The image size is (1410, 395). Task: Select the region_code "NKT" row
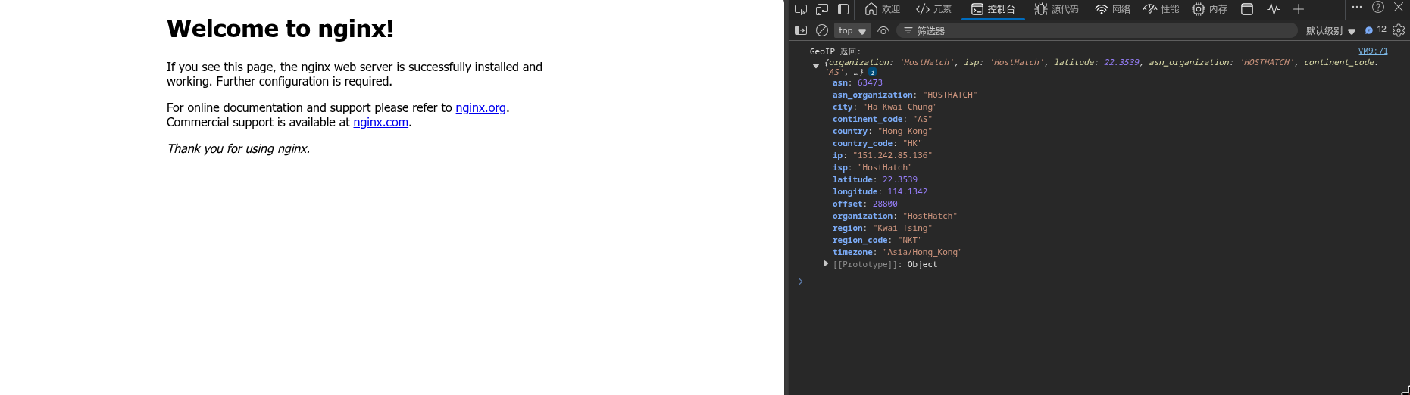pyautogui.click(x=877, y=241)
